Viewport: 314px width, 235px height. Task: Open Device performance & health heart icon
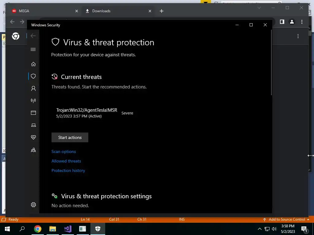pos(33,137)
